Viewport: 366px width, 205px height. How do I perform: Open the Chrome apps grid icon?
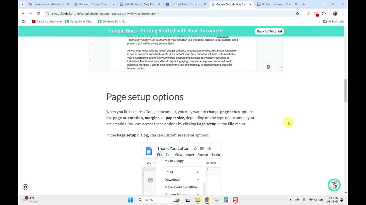click(24, 21)
